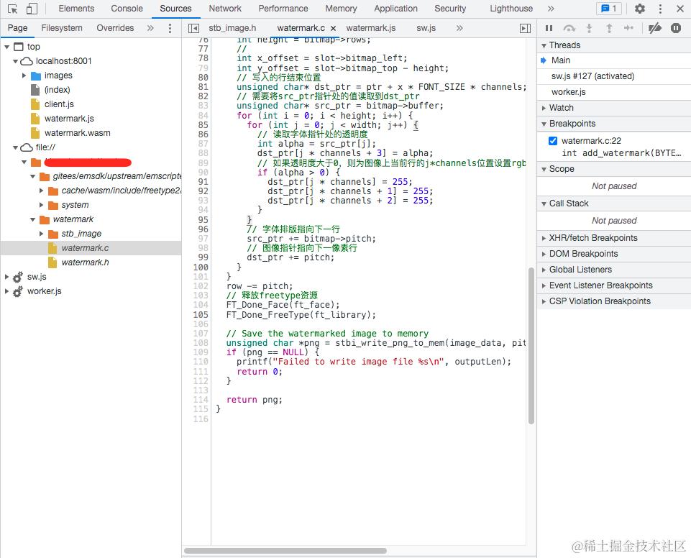Toggle the device toolbar icon
This screenshot has width=691, height=558.
pos(32,9)
